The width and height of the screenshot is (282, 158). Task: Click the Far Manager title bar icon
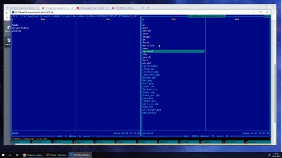tap(13, 12)
